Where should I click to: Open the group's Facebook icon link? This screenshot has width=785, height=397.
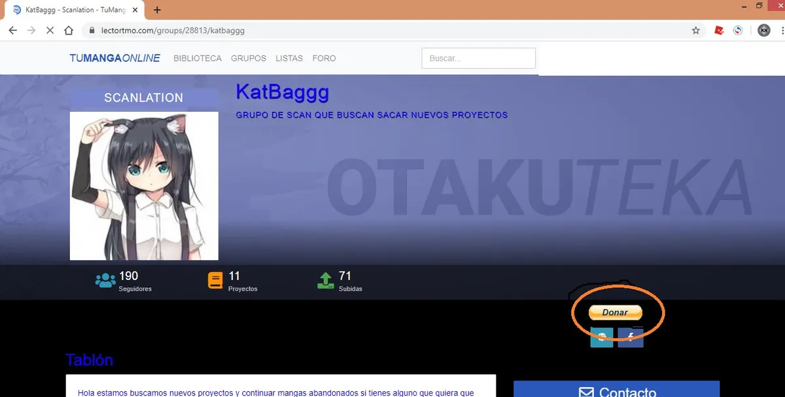click(631, 336)
